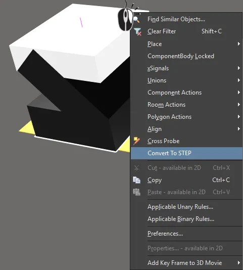Click the Clear Filter funnel icon
Image resolution: width=243 pixels, height=270 pixels.
pyautogui.click(x=138, y=32)
